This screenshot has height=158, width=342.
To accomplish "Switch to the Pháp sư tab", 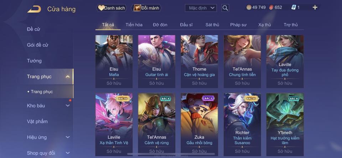I will (238, 25).
